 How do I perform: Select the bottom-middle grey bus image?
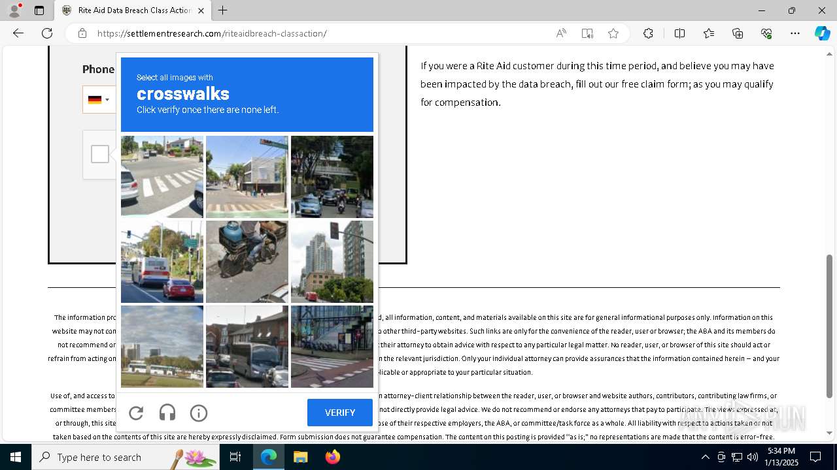click(247, 347)
